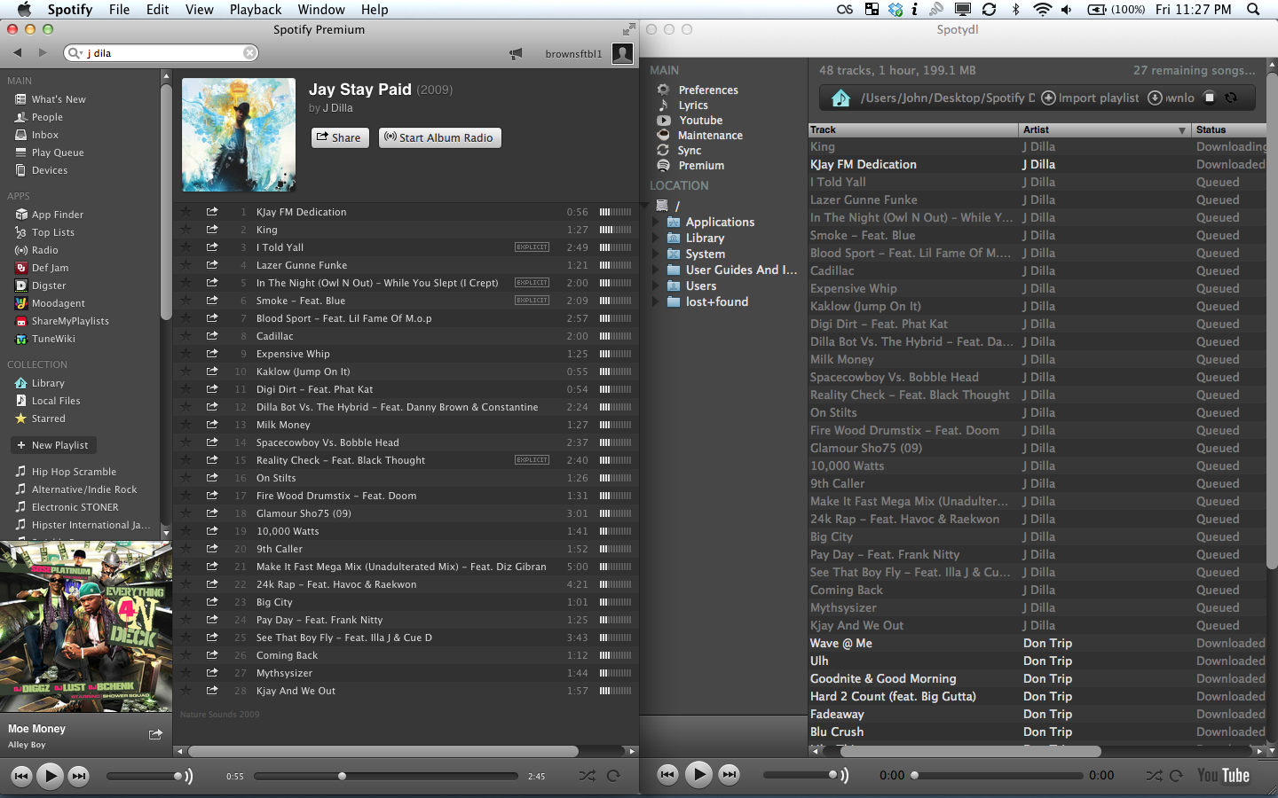
Task: Open Moodagent app
Action: pos(59,303)
